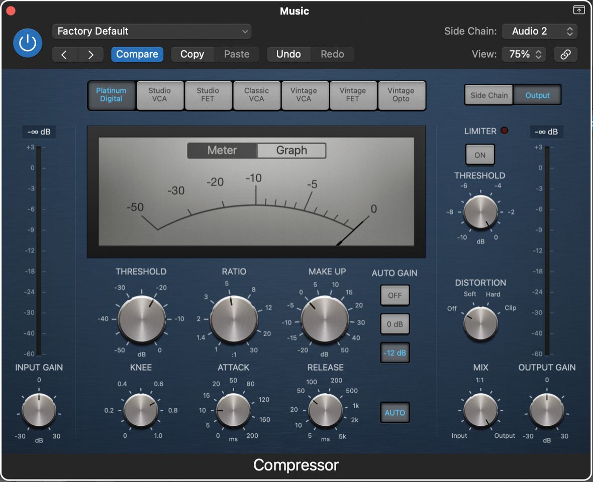Toggle the plugin bypass power icon

point(27,42)
